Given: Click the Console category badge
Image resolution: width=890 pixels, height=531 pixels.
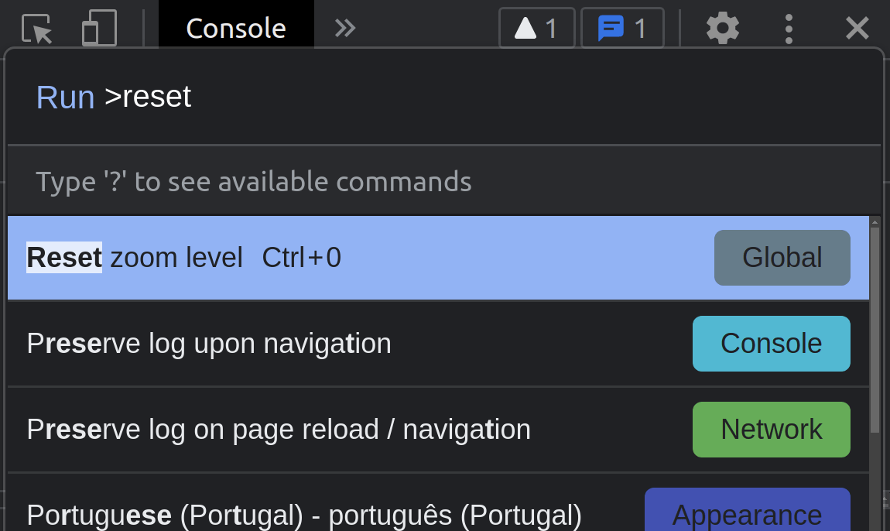Looking at the screenshot, I should pos(772,344).
